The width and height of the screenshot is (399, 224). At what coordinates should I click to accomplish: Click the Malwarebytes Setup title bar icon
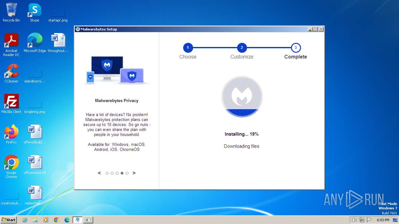point(78,29)
